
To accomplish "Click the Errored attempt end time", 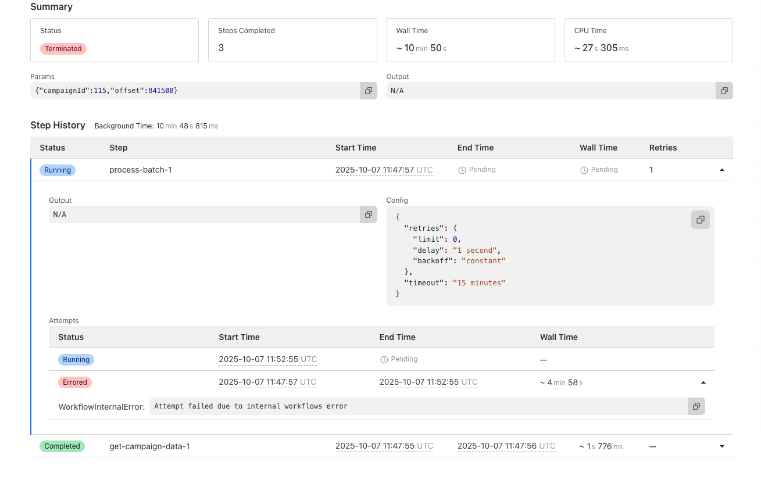I will [x=428, y=382].
